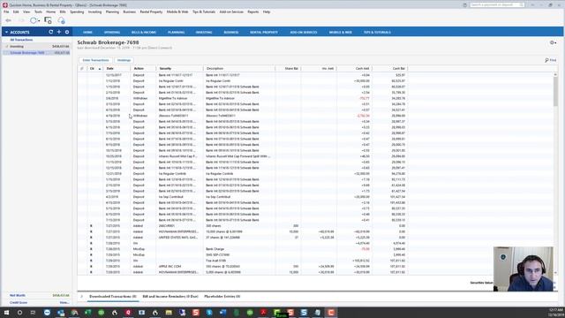Open Accounts bar settings gear
Screen dimensions: 565x318
point(67,32)
